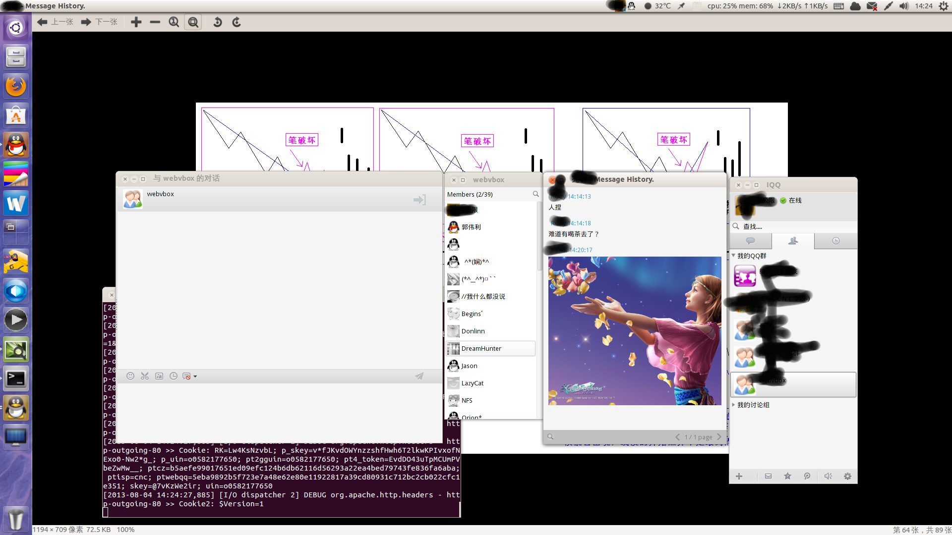This screenshot has height=535, width=952.
Task: Rotate image clockwise
Action: click(236, 22)
